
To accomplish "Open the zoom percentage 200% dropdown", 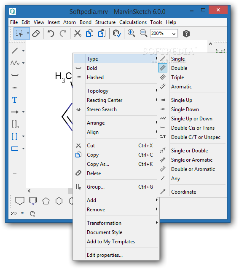I will pos(174,34).
